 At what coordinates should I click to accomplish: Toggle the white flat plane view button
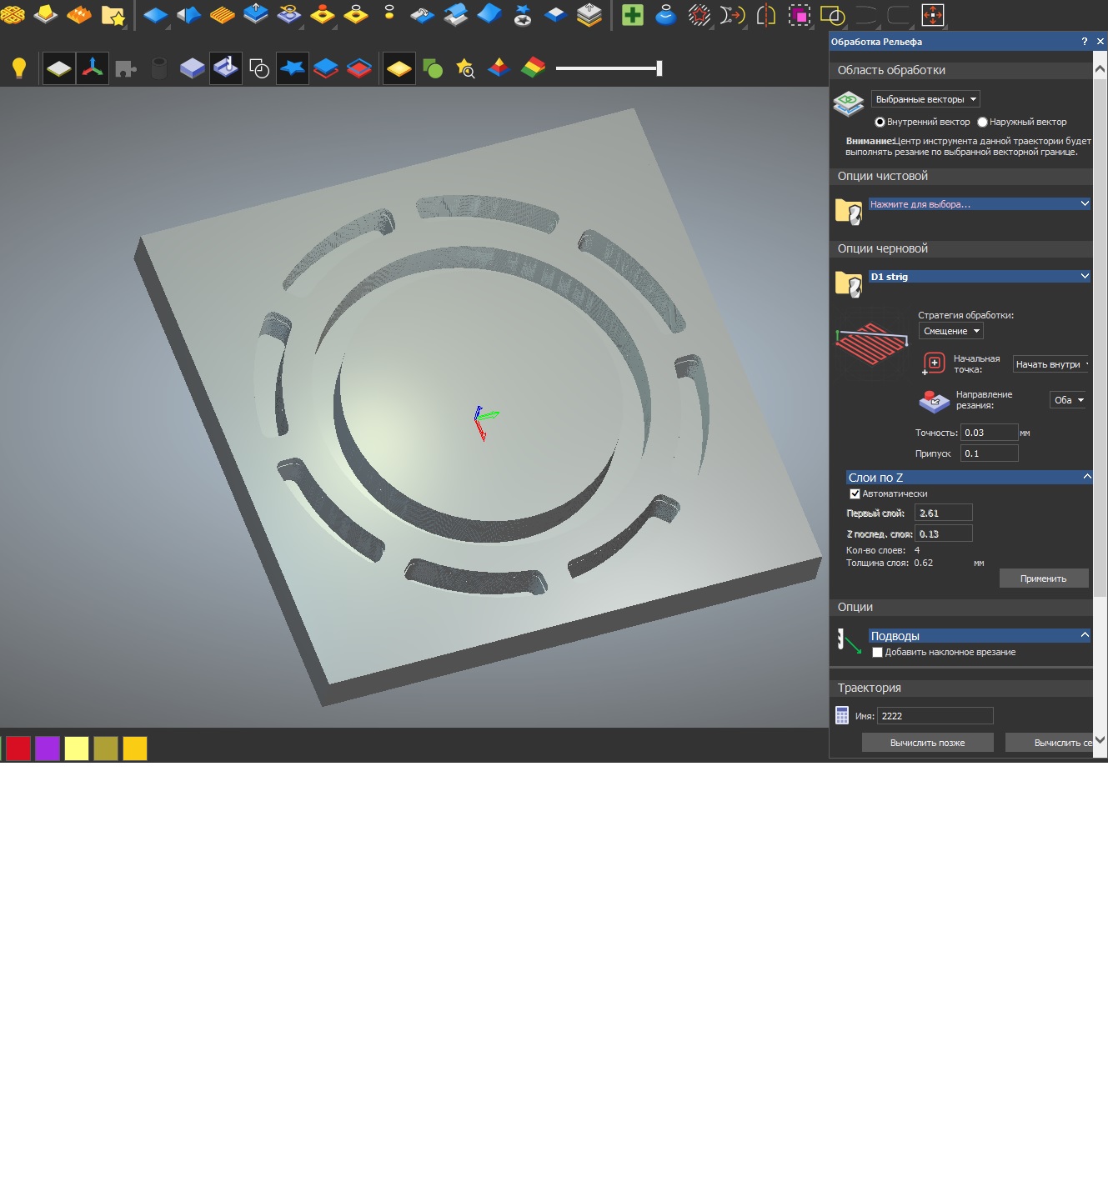(x=59, y=68)
